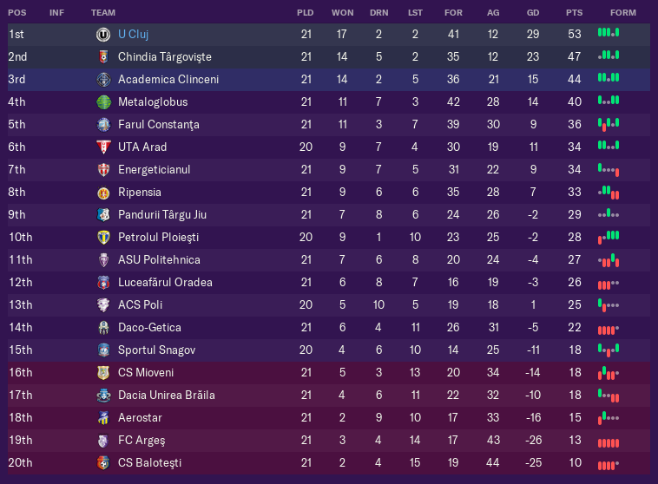Click the Ripensia club badge
658x484 pixels.
coord(103,193)
